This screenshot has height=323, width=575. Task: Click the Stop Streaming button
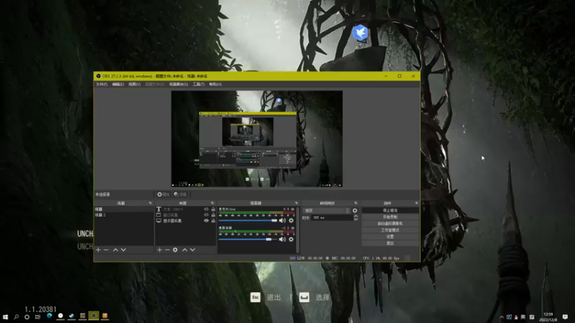coord(390,210)
